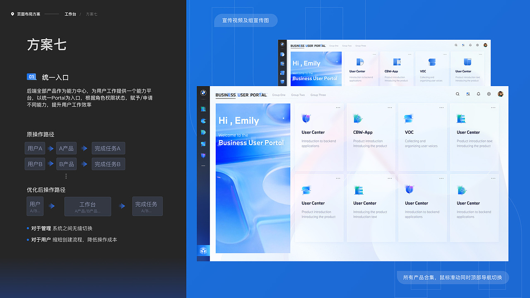Click the BMW logo in back window sidebar

click(x=282, y=44)
